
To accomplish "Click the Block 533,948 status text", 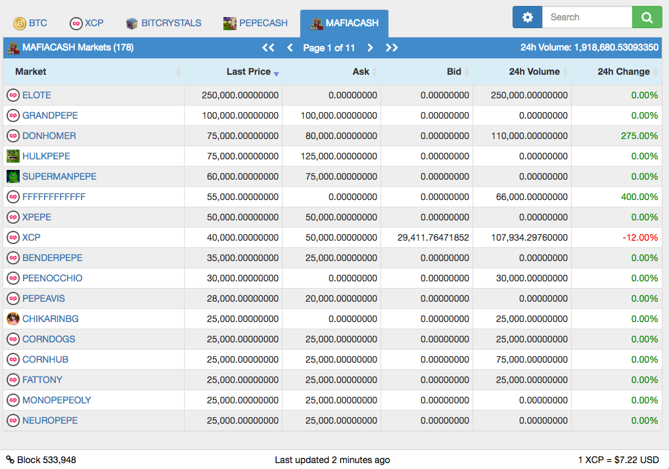I will [x=47, y=460].
